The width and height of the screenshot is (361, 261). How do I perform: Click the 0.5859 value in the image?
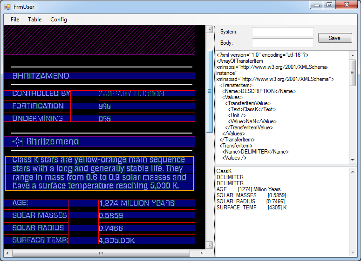click(111, 216)
